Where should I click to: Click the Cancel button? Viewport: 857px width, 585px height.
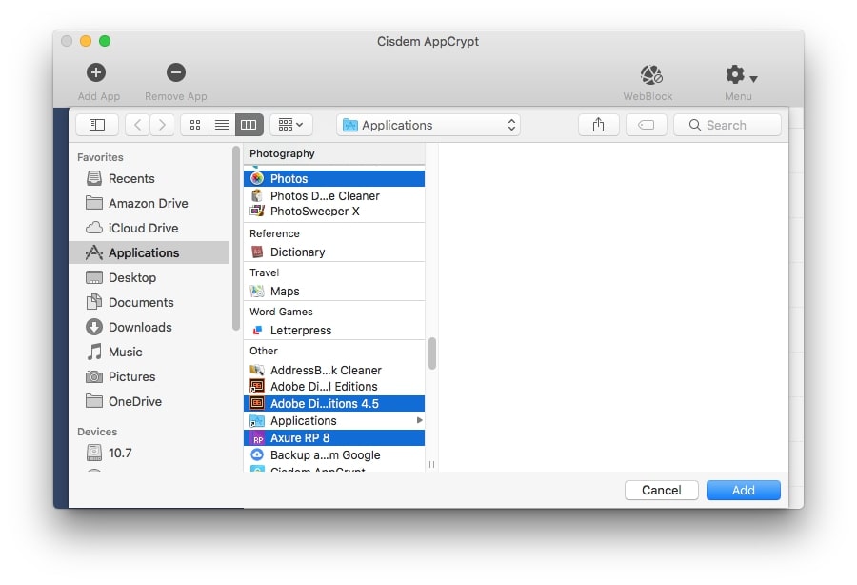tap(662, 490)
